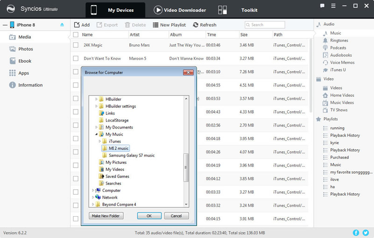The width and height of the screenshot is (374, 238).
Task: Toggle the select-all checkbox in header
Action: [76, 35]
